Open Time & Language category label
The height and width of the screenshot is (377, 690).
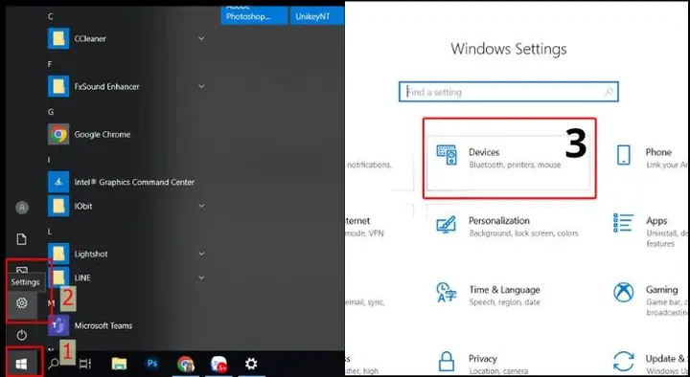pyautogui.click(x=504, y=290)
